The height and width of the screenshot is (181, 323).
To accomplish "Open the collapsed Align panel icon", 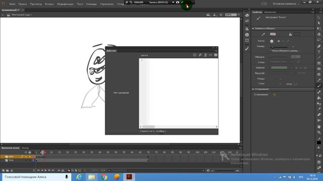I will pos(247,29).
